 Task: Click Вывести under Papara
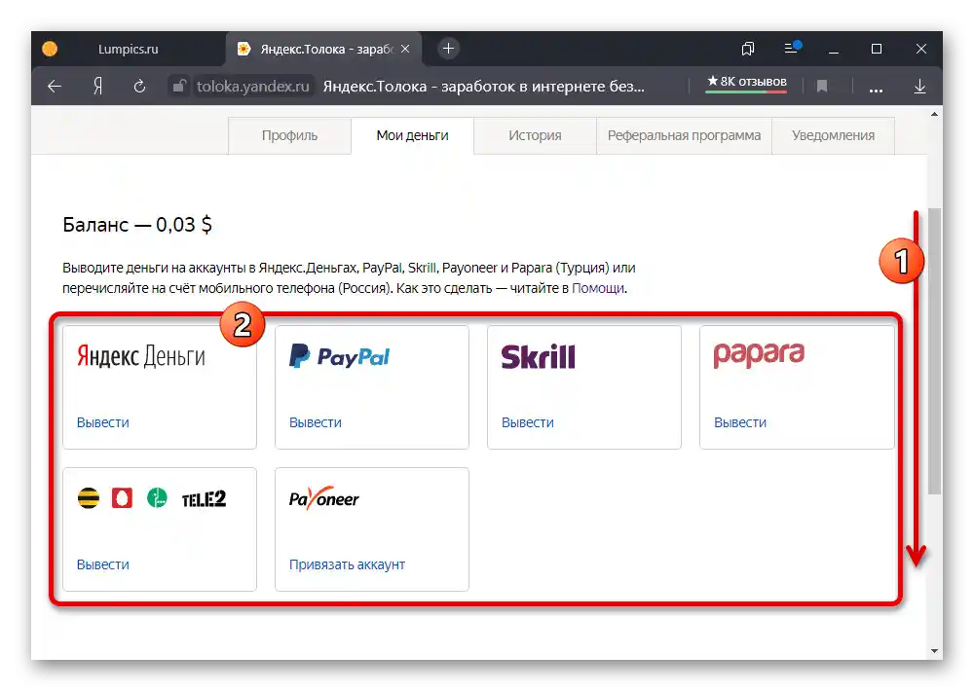click(740, 422)
